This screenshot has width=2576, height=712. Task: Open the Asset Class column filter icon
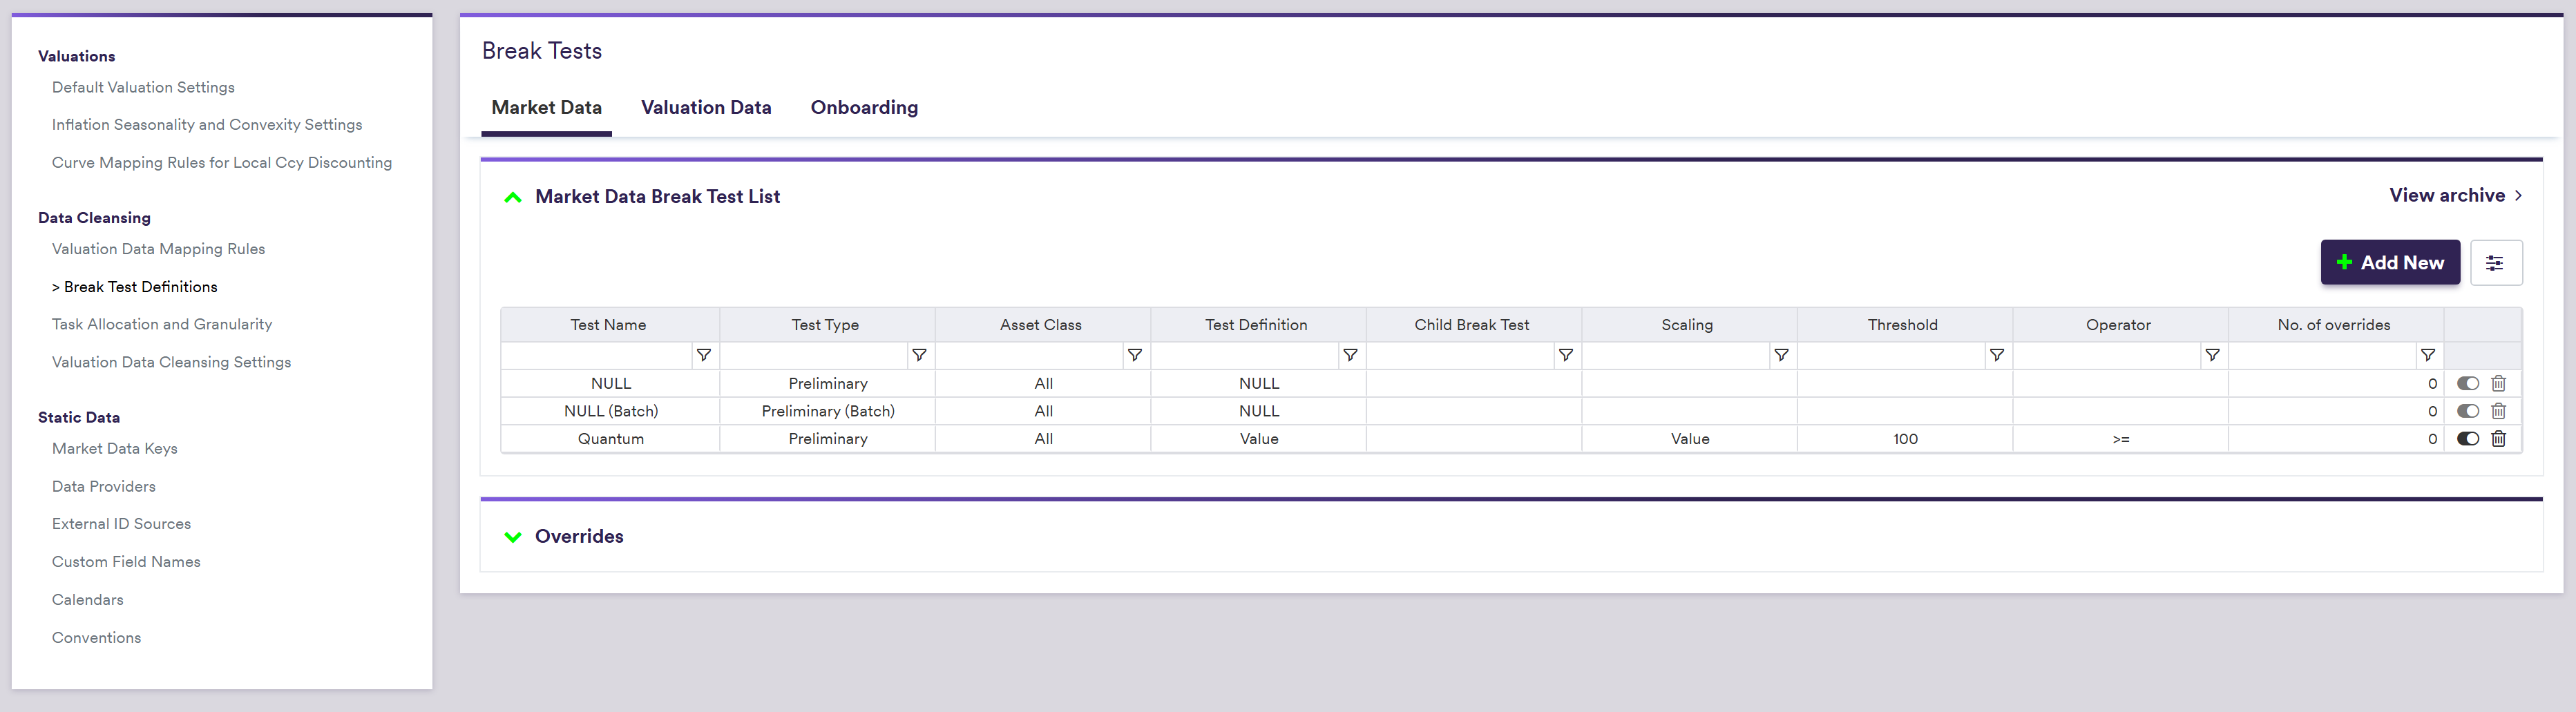click(x=1135, y=355)
